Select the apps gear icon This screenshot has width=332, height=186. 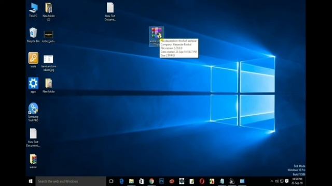coord(33,85)
